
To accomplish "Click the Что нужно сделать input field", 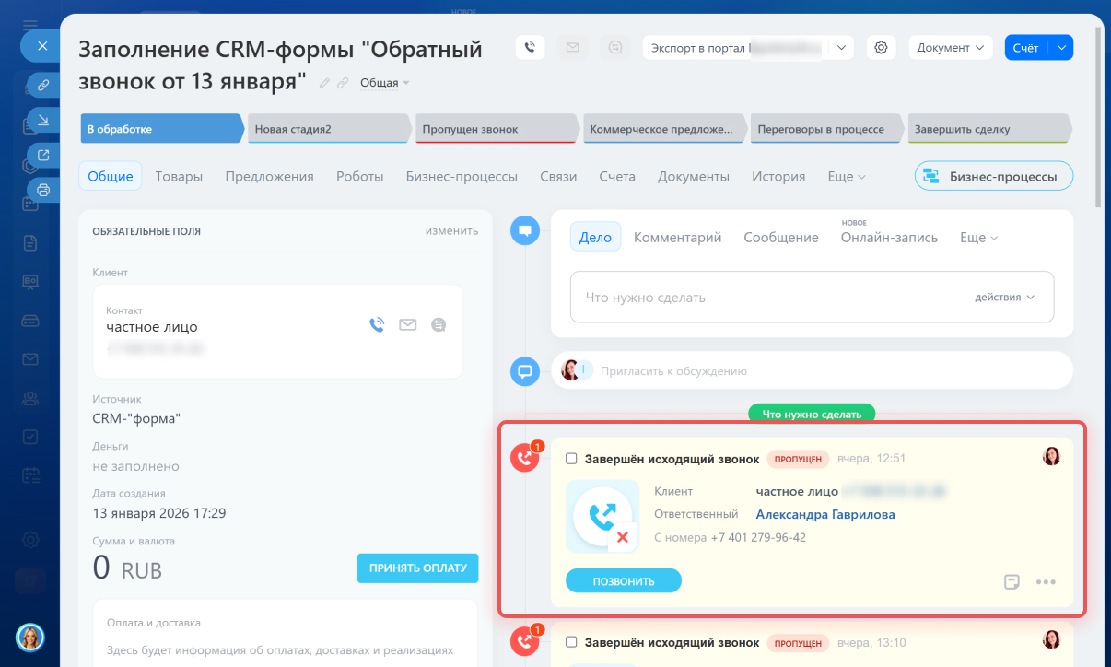I will (x=765, y=298).
